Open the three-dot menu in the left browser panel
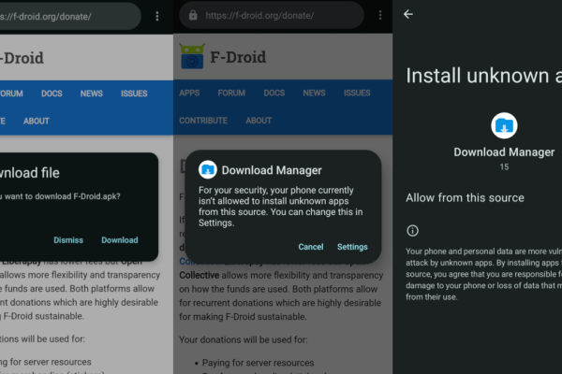The height and width of the screenshot is (374, 562). pos(157,16)
